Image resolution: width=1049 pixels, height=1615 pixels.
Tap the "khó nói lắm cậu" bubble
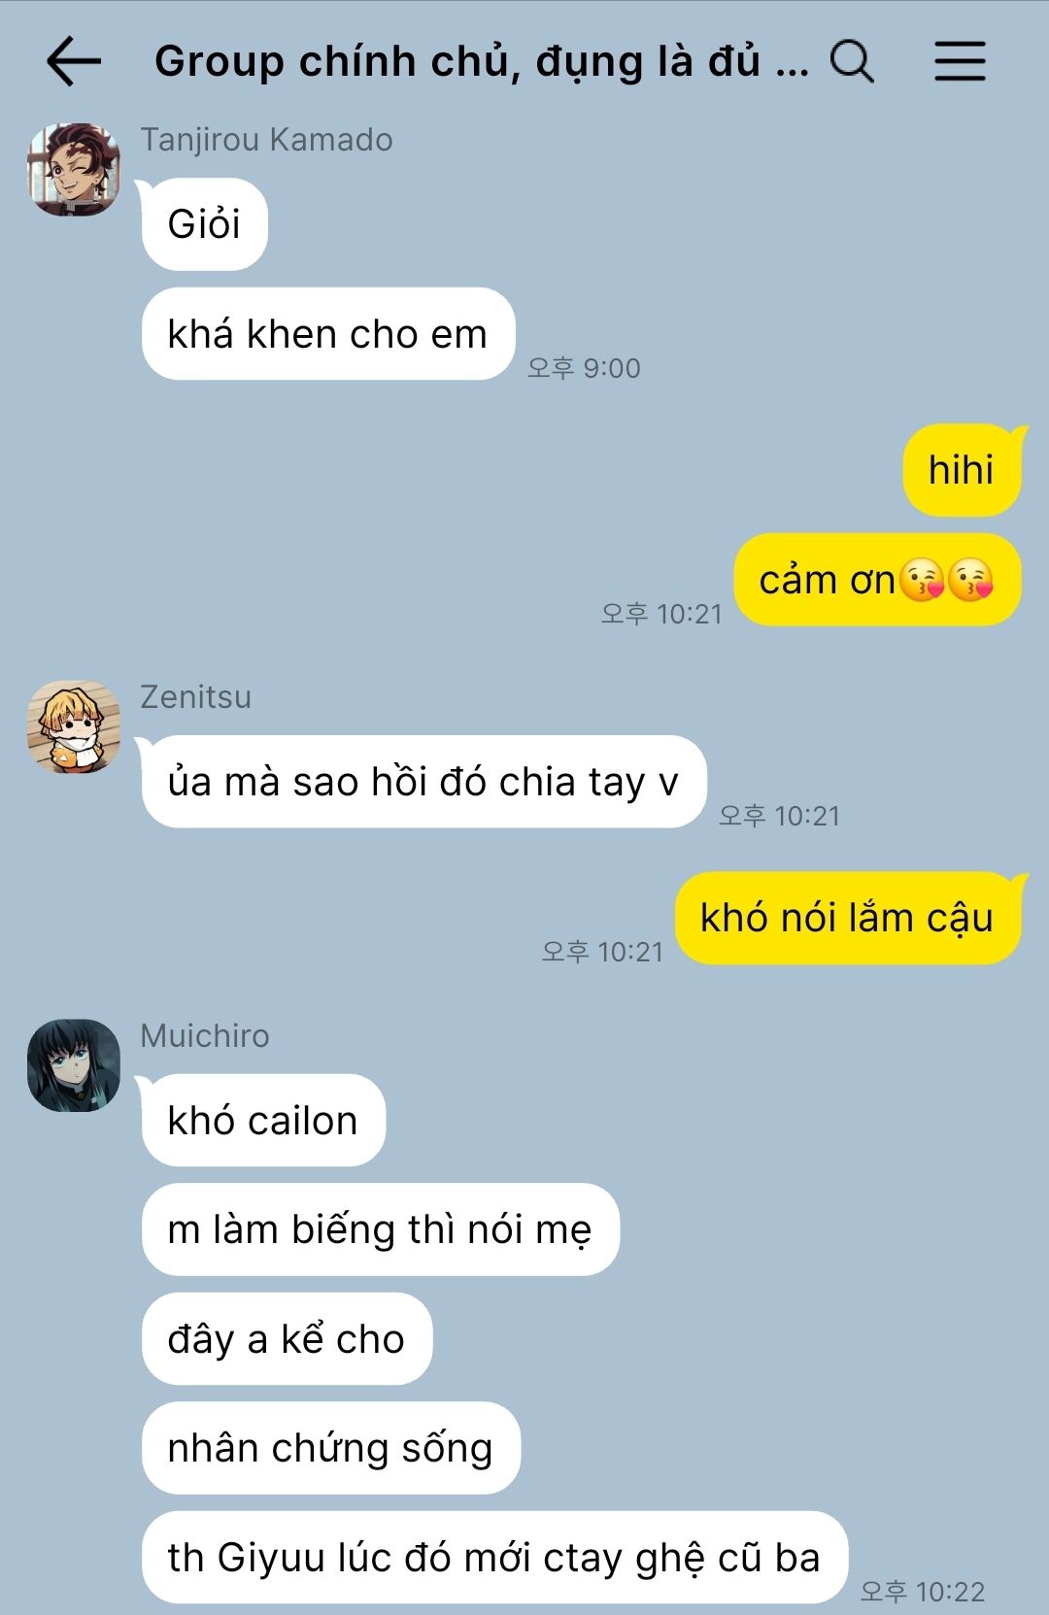848,918
